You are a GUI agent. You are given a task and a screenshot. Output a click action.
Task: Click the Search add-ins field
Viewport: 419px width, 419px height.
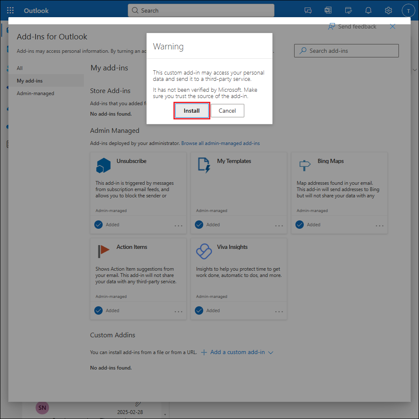346,51
